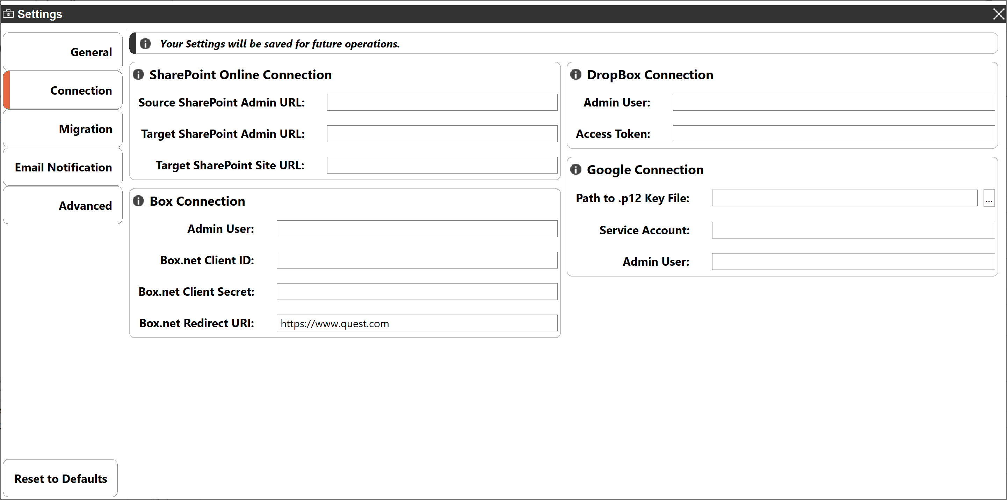Viewport: 1007px width, 500px height.
Task: Click into the Target SharePoint Site URL box
Action: [x=442, y=165]
